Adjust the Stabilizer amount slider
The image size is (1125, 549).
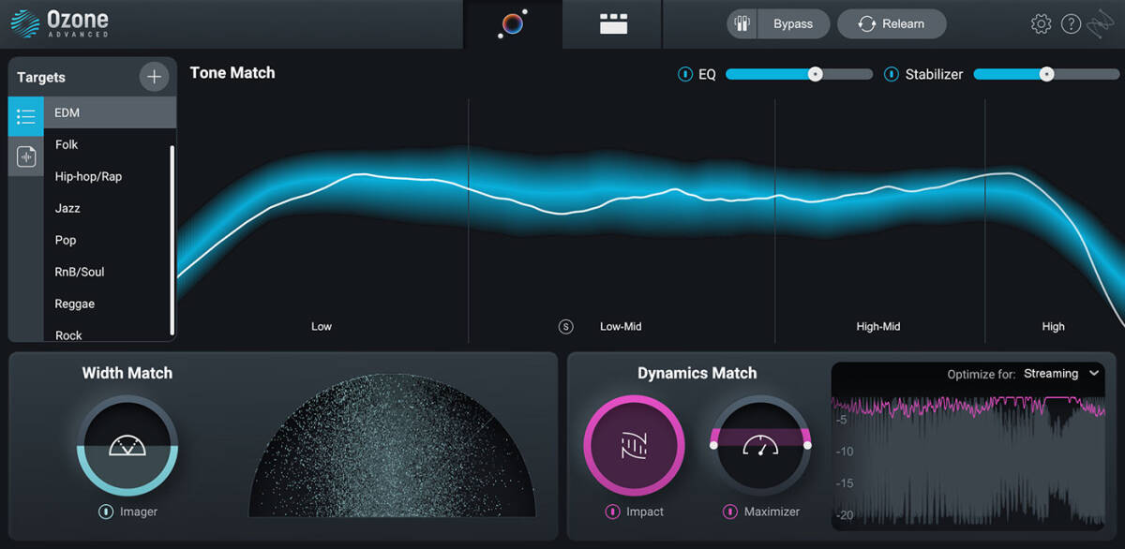(x=1046, y=74)
